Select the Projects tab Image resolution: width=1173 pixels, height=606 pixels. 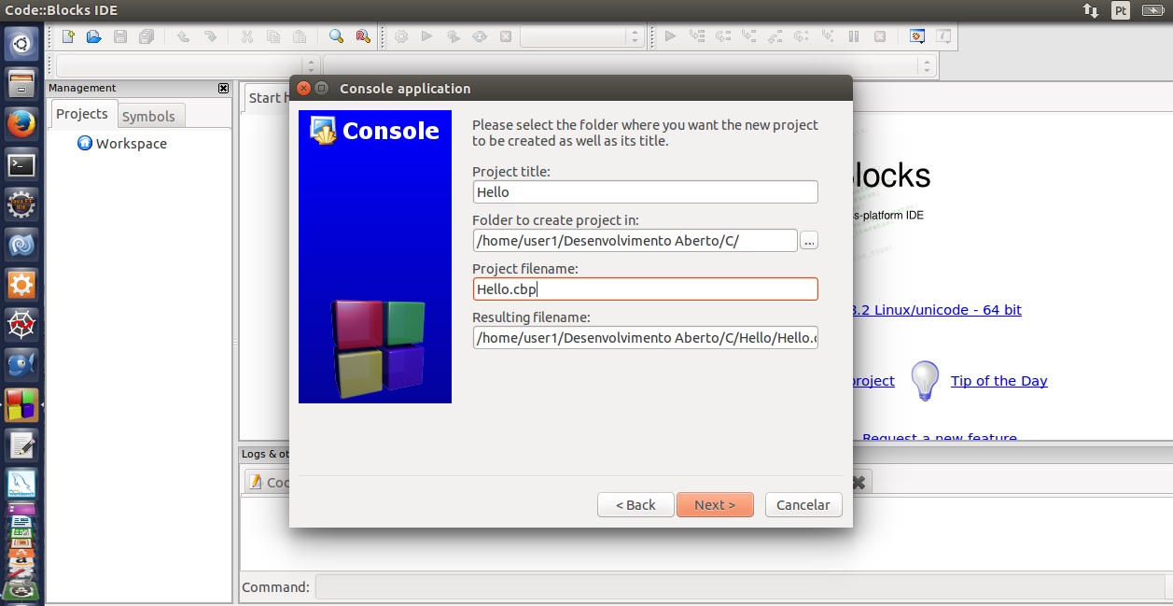click(x=82, y=114)
